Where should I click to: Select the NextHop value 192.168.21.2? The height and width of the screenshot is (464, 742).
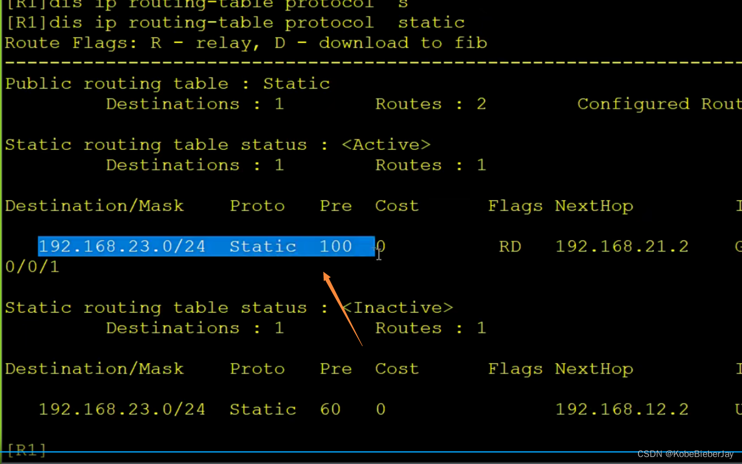click(x=622, y=246)
